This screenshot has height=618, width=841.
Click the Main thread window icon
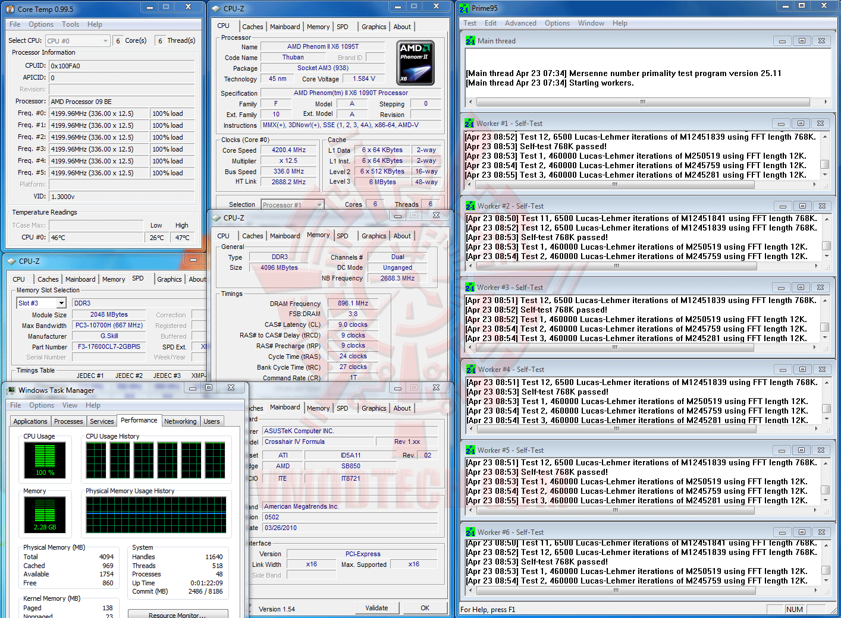click(470, 41)
